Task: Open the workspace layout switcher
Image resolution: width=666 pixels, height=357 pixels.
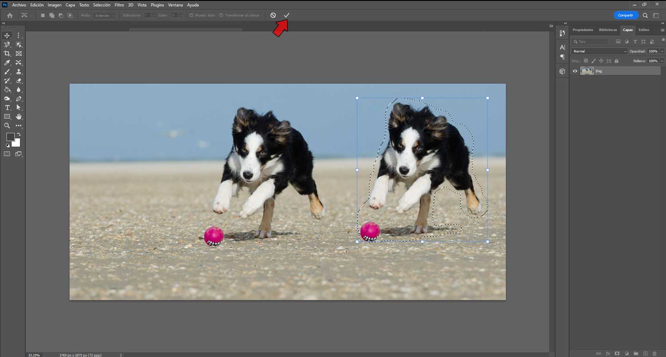Action: click(656, 16)
